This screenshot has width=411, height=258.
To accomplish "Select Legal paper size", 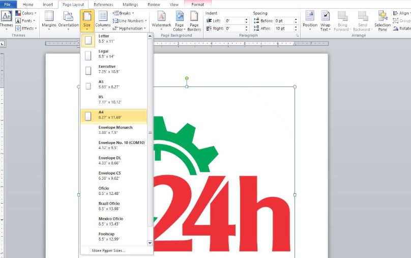I will point(114,55).
